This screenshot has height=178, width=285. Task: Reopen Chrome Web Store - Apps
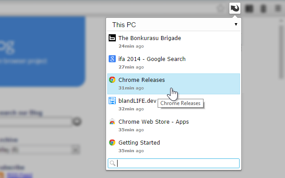point(174,125)
